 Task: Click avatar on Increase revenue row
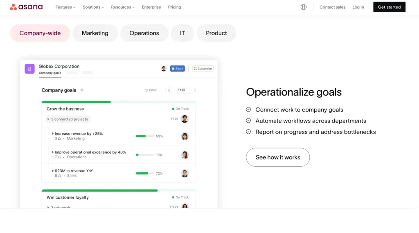point(185,136)
